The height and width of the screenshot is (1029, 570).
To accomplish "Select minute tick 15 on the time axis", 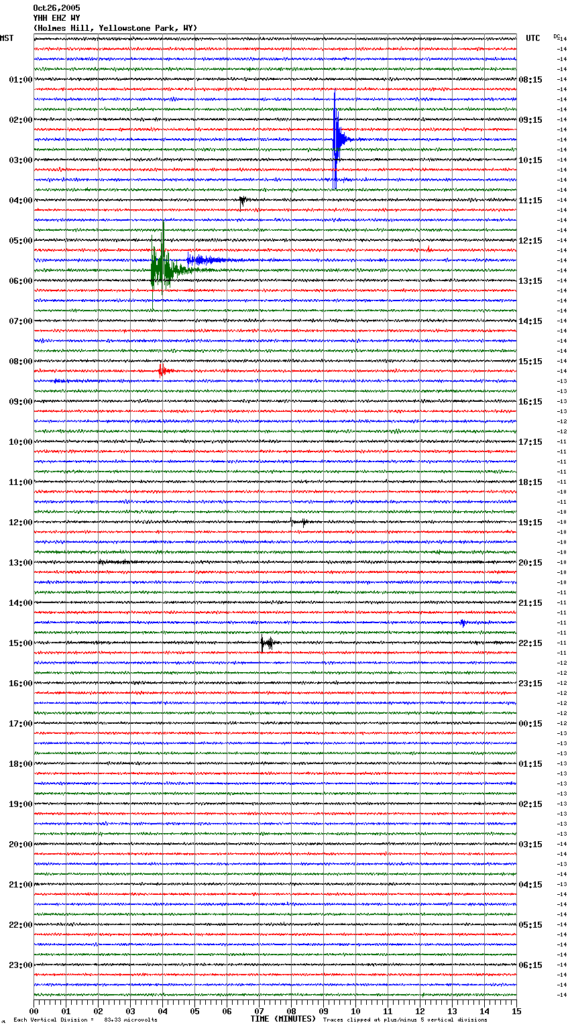I will [516, 1011].
